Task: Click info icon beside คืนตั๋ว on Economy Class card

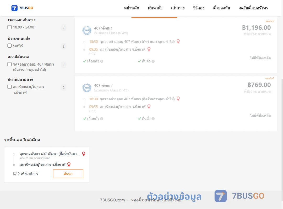Action: (x=153, y=119)
